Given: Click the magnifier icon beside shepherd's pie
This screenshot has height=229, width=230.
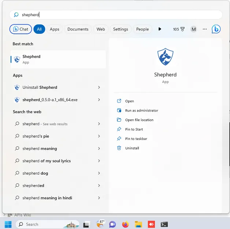Looking at the screenshot, I should 17,136.
